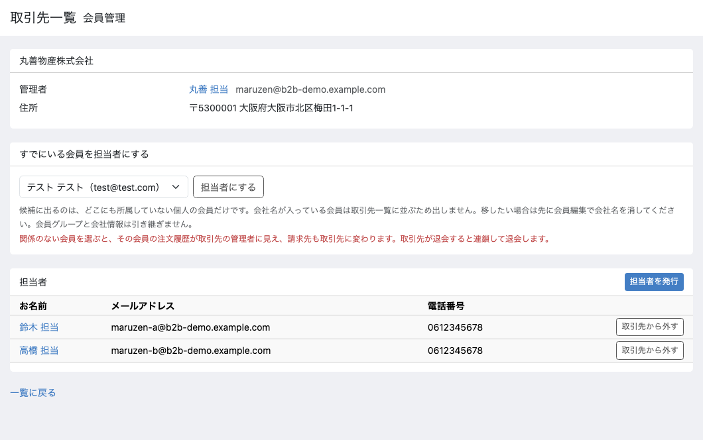Click the red warning text about 関係のない会員
Screen dimensions: 703x440
point(285,239)
